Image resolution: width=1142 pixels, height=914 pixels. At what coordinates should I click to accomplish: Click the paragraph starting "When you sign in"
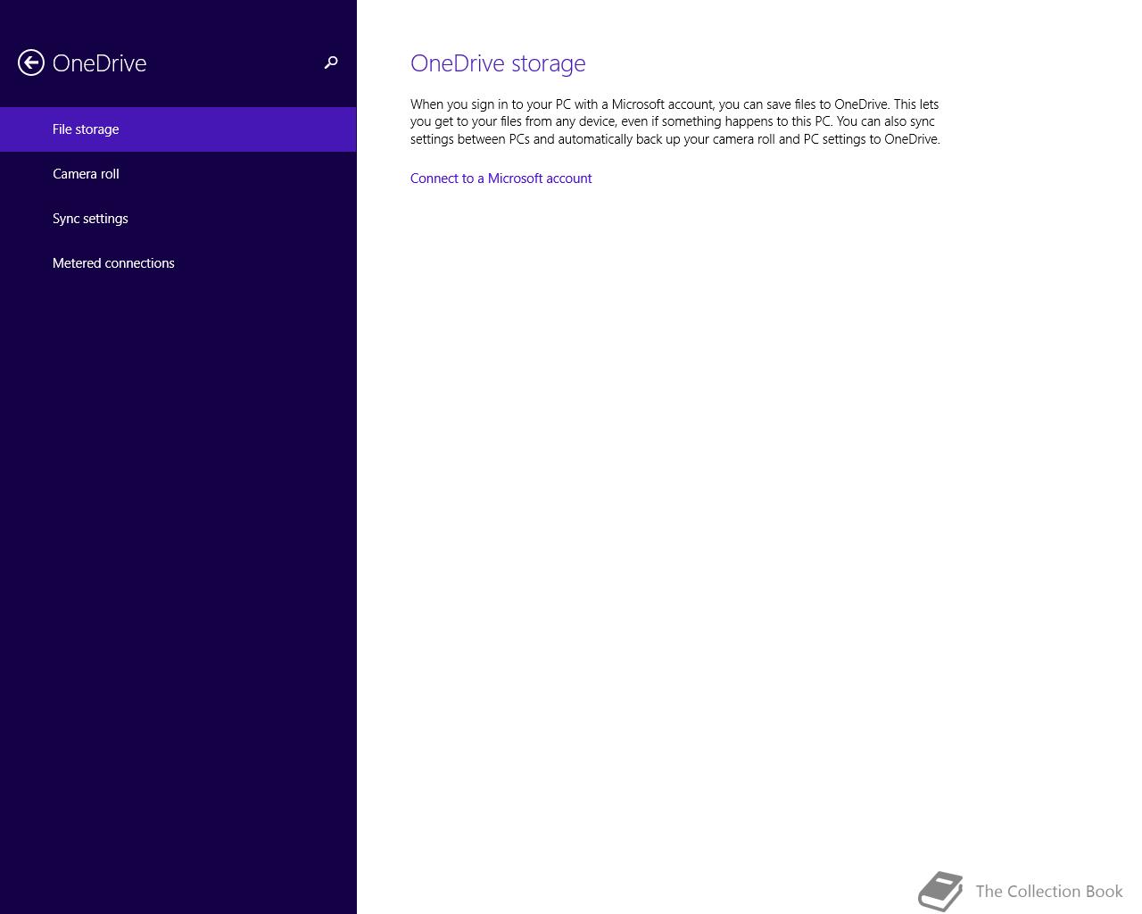(675, 121)
